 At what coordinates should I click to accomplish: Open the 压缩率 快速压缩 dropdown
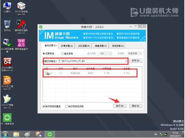point(135,54)
